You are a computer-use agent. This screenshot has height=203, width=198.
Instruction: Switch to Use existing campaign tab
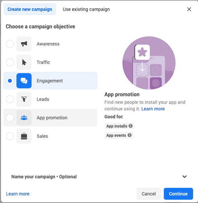click(86, 9)
